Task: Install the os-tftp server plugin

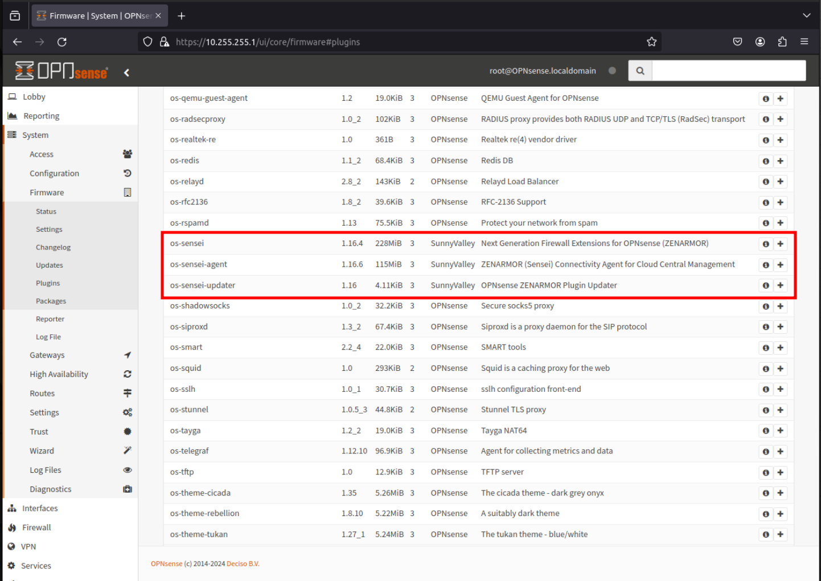Action: [x=780, y=472]
